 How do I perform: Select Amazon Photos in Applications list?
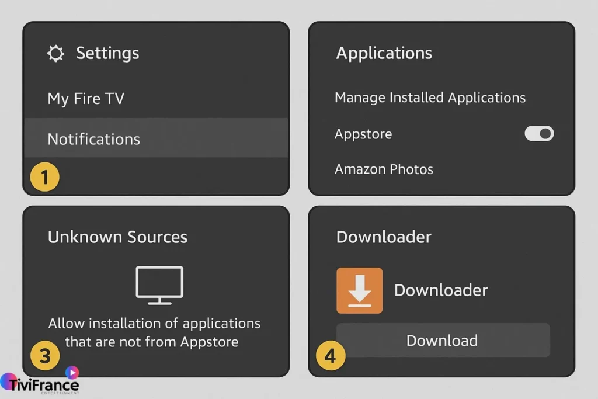[384, 169]
